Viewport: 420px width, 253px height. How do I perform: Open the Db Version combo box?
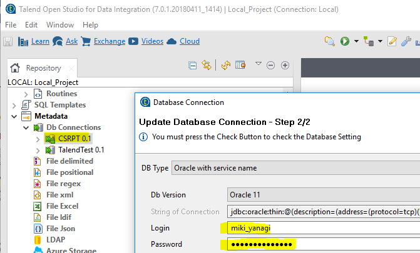324,195
